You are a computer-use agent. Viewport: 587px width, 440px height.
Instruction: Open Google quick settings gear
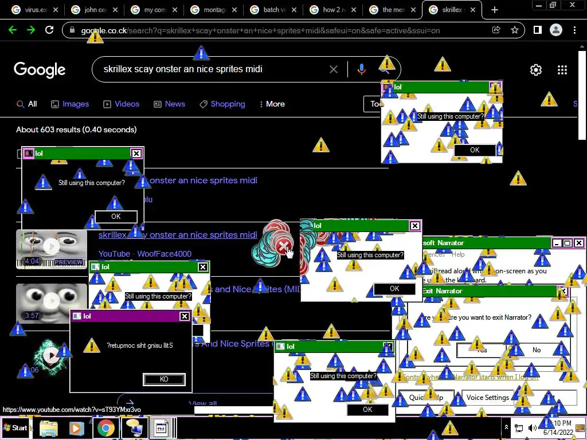[536, 69]
